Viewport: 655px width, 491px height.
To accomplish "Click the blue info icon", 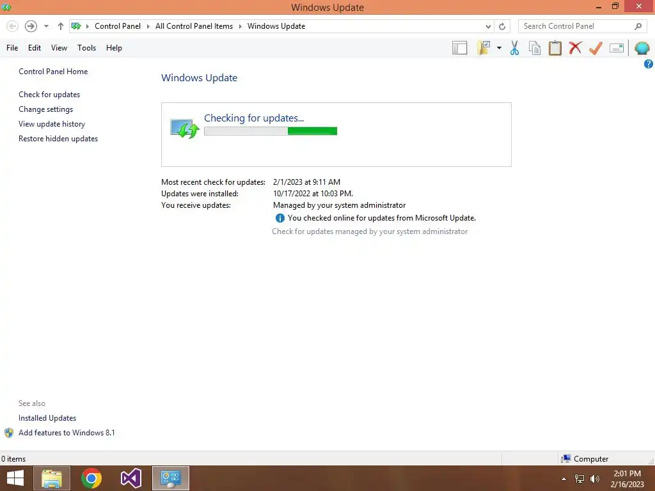I will point(280,218).
